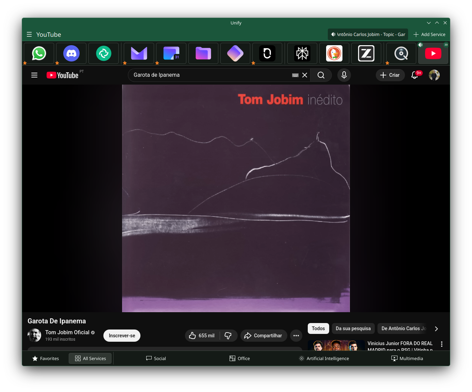Viewport: 472px width, 392px height.
Task: Open the Proton Mail service
Action: click(139, 53)
